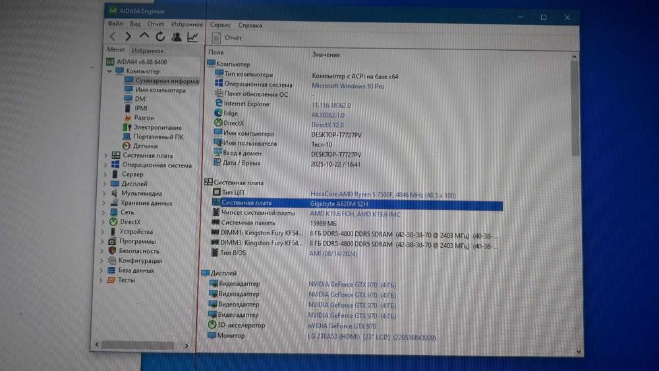The height and width of the screenshot is (371, 659).
Task: Click the Устройства tree icon
Action: (113, 231)
